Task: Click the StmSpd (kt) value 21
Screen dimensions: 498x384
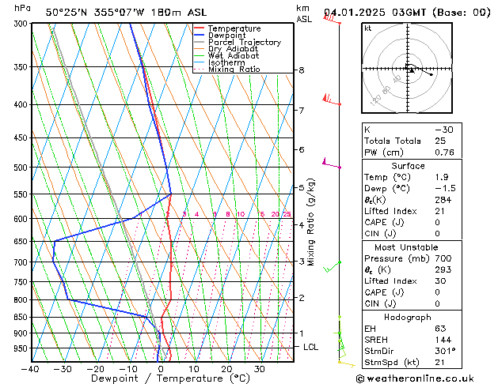Action: pyautogui.click(x=440, y=363)
